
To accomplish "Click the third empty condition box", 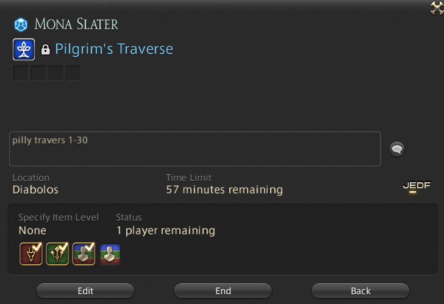I will (x=56, y=73).
